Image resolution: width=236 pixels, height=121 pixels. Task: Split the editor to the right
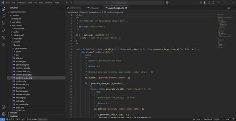point(229,8)
